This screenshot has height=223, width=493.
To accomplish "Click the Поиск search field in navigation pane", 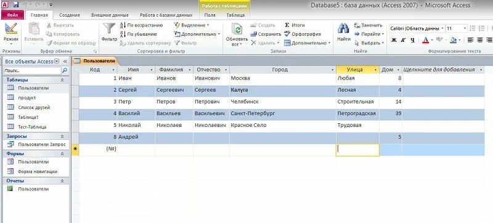I will (33, 71).
